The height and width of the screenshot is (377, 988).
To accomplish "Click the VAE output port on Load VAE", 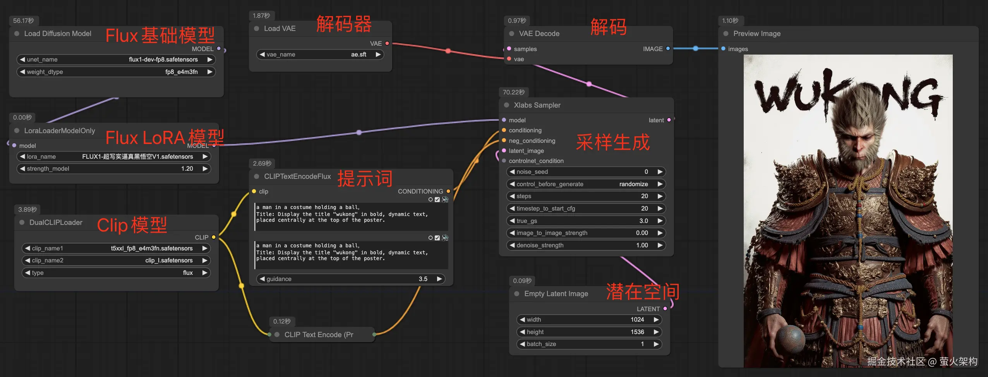I will pyautogui.click(x=387, y=43).
